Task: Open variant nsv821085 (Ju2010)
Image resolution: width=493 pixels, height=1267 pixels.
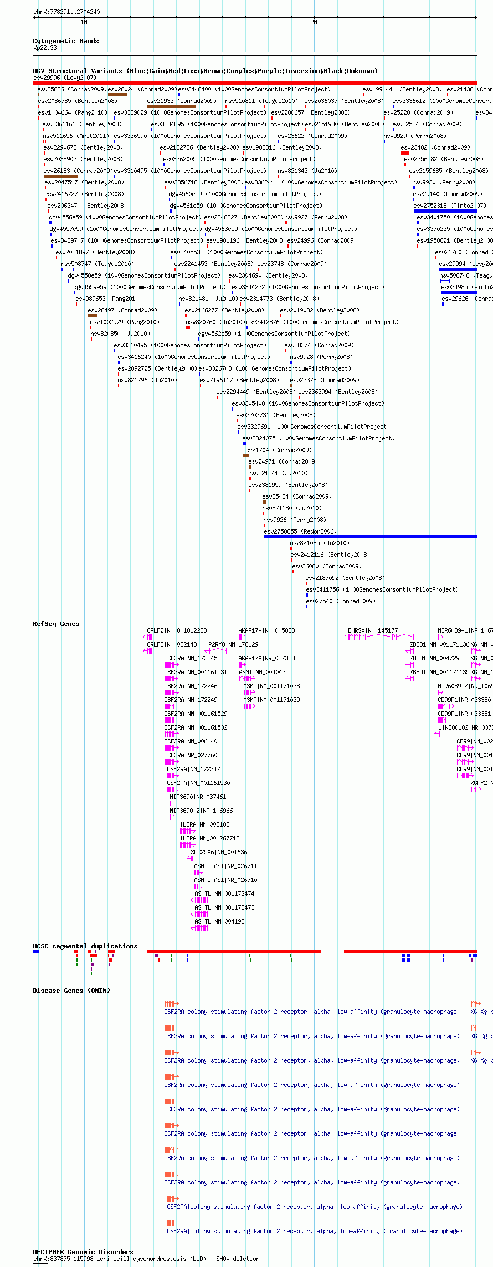Action: point(320,543)
